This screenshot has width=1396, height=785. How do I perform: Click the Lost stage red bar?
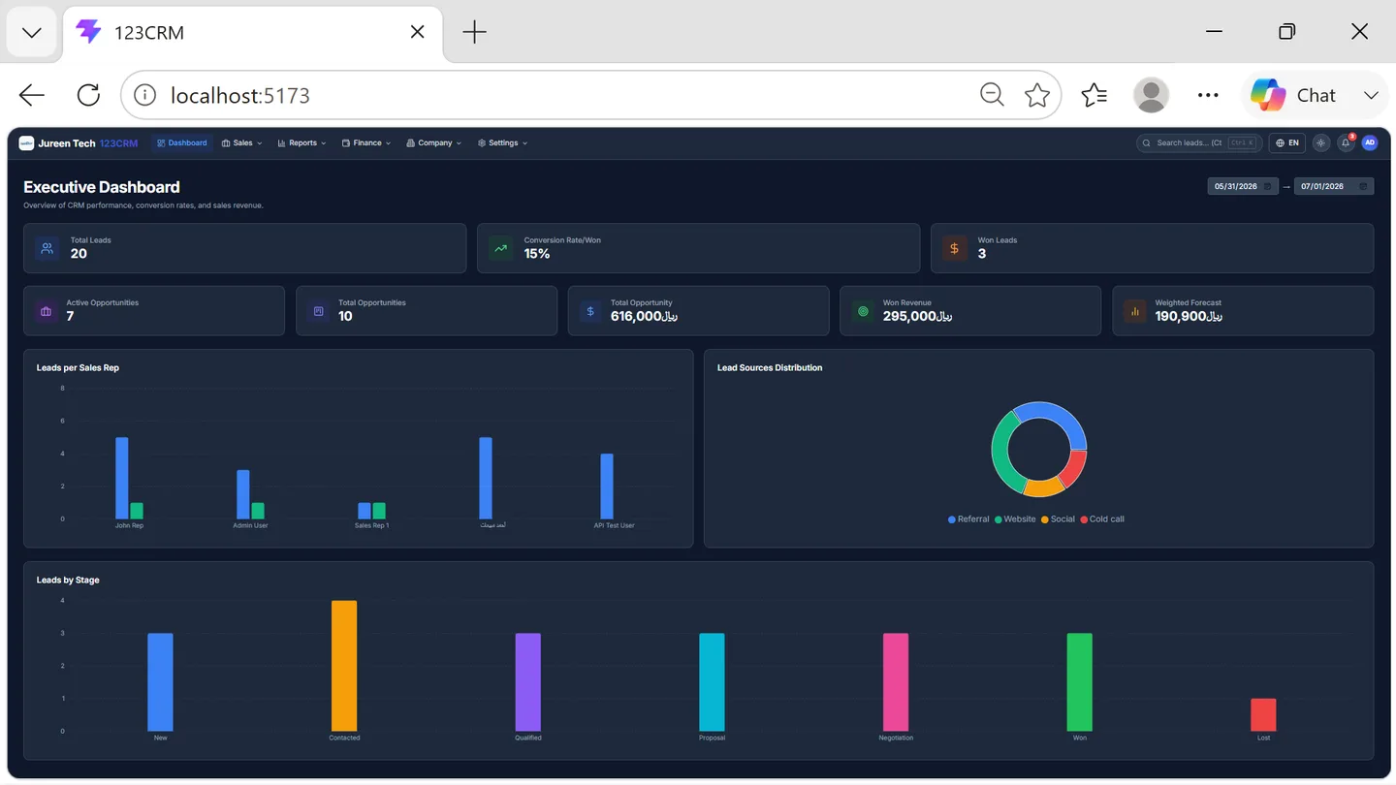coord(1263,715)
